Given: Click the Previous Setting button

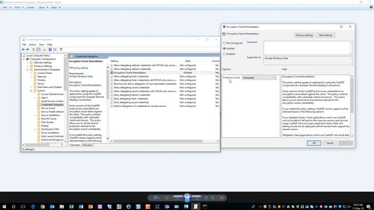Looking at the screenshot, I should point(304,35).
